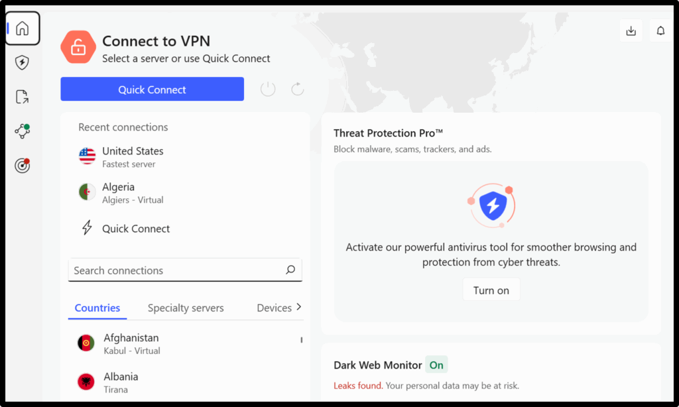Viewport: 679px width, 407px height.
Task: Open Threat Protection from the sidebar shield icon
Action: 22,62
